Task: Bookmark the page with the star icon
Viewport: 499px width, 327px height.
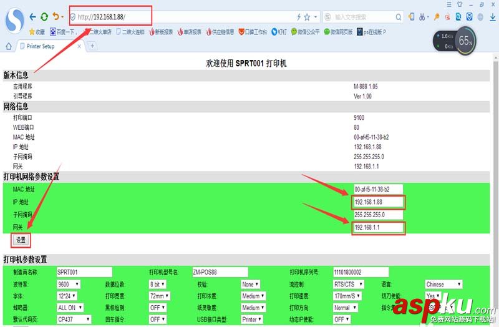Action: pyautogui.click(x=307, y=17)
